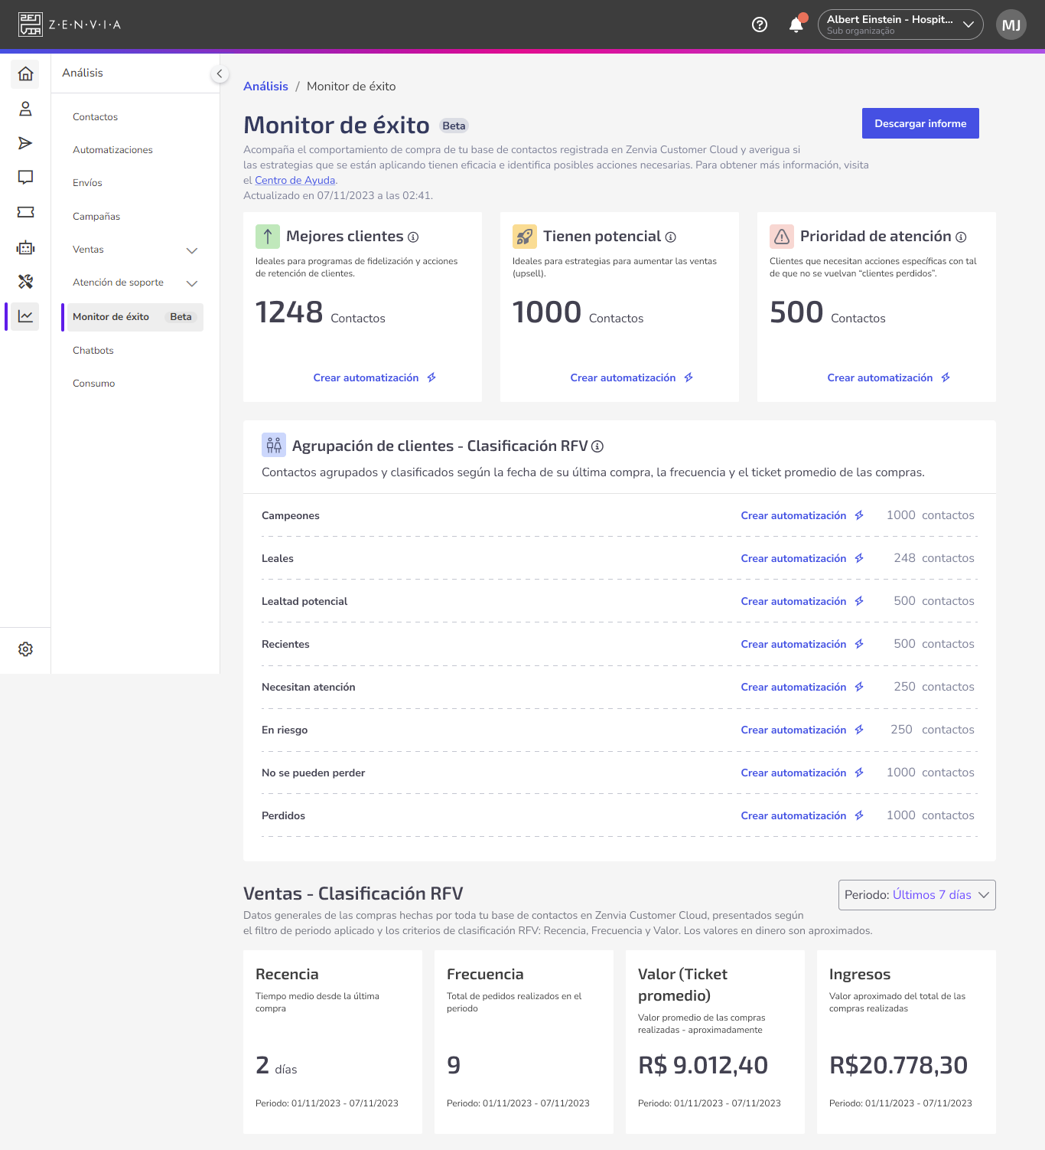Open the chatbot robot icon
Screen dimensions: 1045x1150
25,247
